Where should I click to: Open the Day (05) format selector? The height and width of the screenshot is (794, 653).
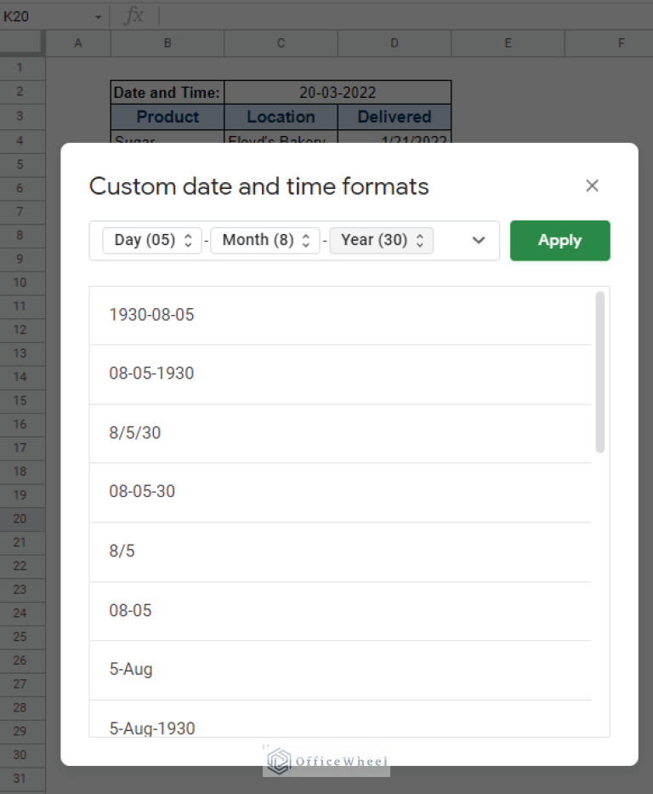(x=151, y=240)
